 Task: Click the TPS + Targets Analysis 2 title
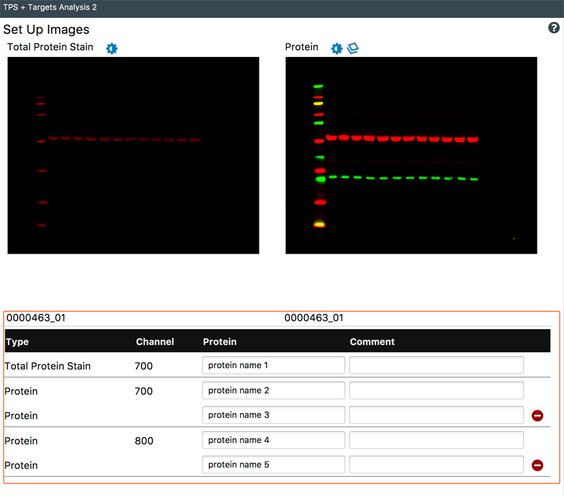coord(49,7)
